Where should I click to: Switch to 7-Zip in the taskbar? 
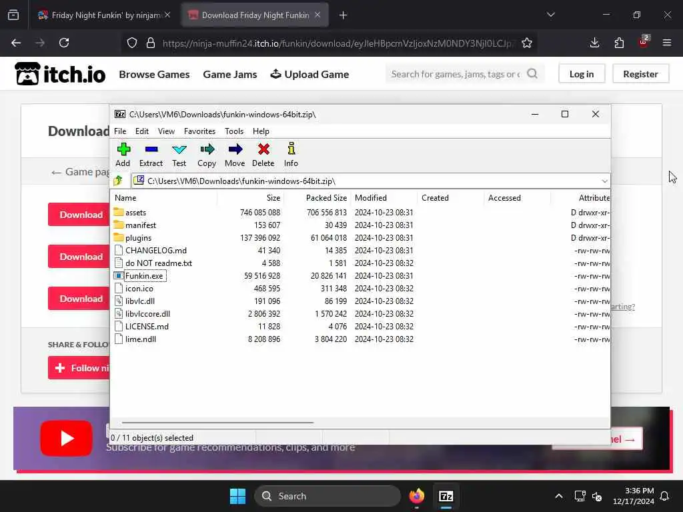click(446, 496)
